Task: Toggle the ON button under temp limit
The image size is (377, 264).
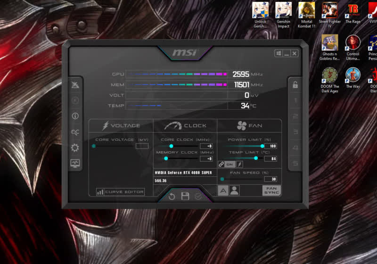Action: [230, 165]
